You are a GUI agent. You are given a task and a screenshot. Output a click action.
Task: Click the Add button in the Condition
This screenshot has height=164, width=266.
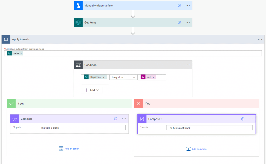coord(92,90)
